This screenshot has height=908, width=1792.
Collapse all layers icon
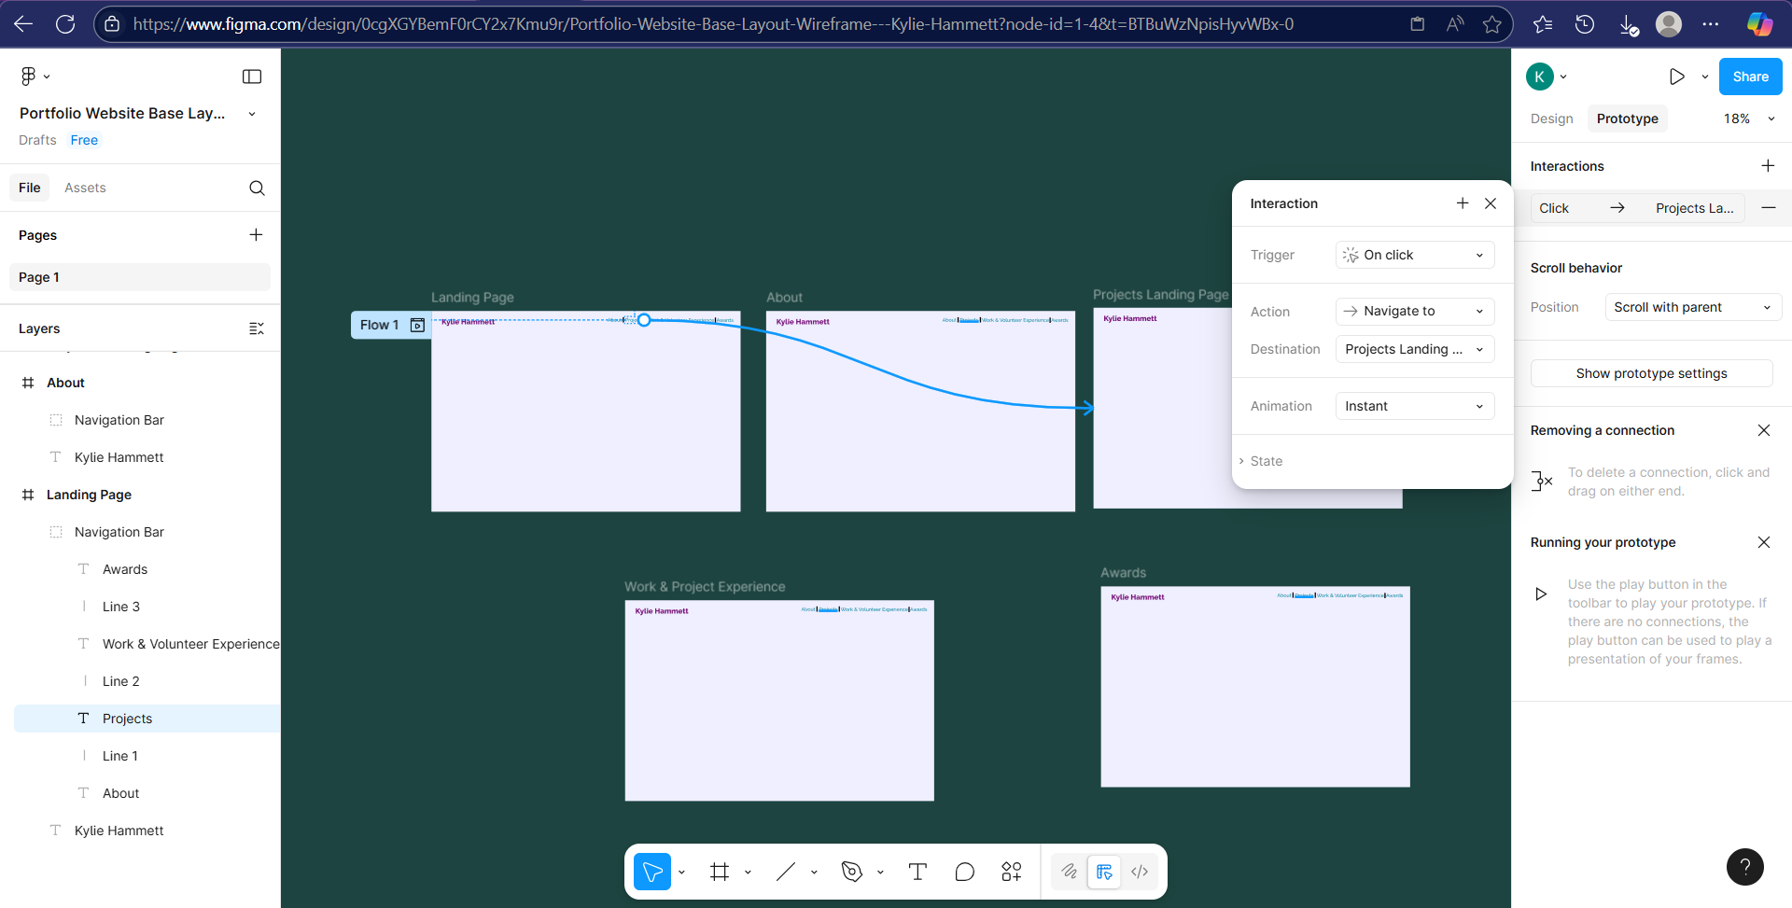257,328
